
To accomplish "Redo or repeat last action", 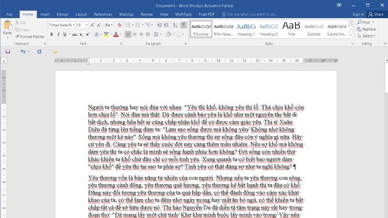I will (39, 51).
